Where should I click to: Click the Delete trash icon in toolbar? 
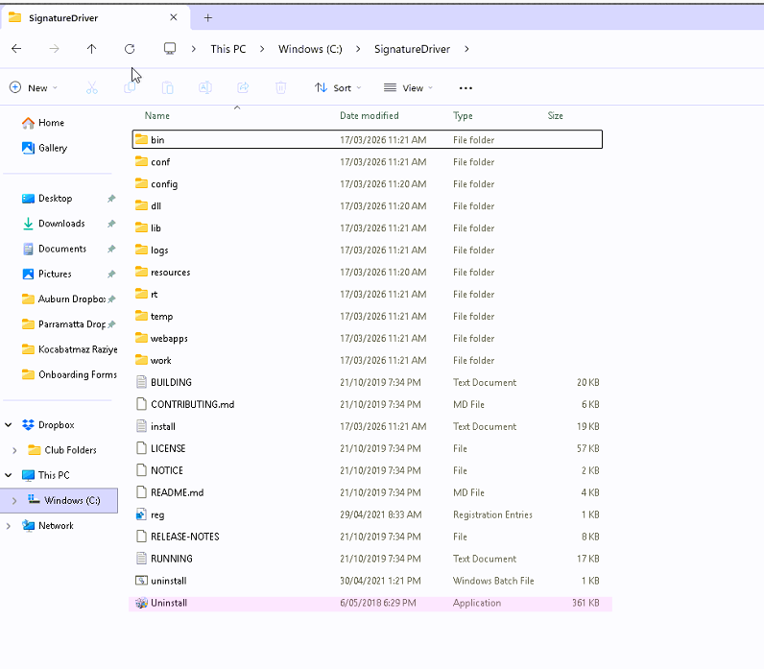280,88
